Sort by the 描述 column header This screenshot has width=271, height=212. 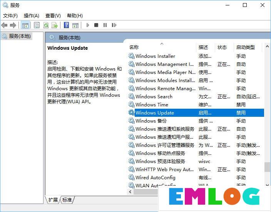pyautogui.click(x=206, y=47)
